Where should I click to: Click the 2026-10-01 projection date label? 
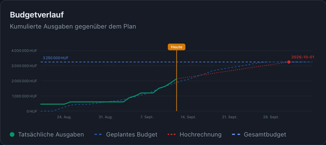click(x=303, y=57)
